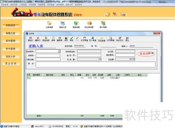Image resolution: width=175 pixels, height=128 pixels.
Task: Open the 供应商档案 (supplier archive) icon
Action: click(89, 25)
